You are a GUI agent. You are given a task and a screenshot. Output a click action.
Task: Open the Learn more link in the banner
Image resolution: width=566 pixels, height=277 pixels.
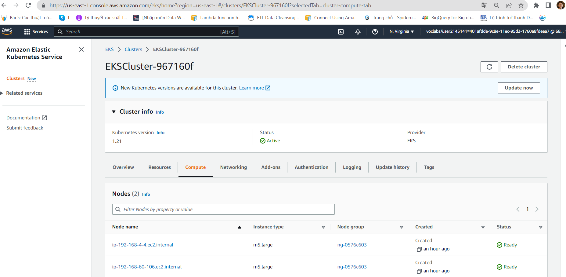tap(255, 88)
